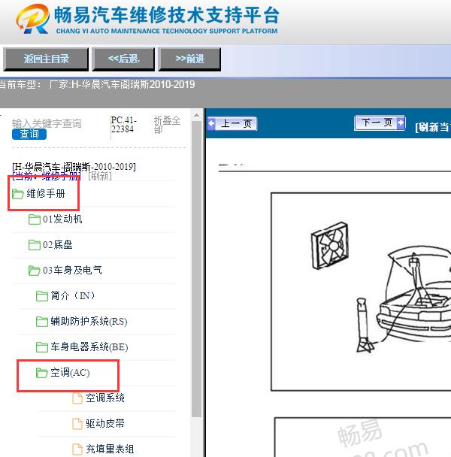Open next page with 下一页 button
This screenshot has height=457, width=451.
(380, 123)
